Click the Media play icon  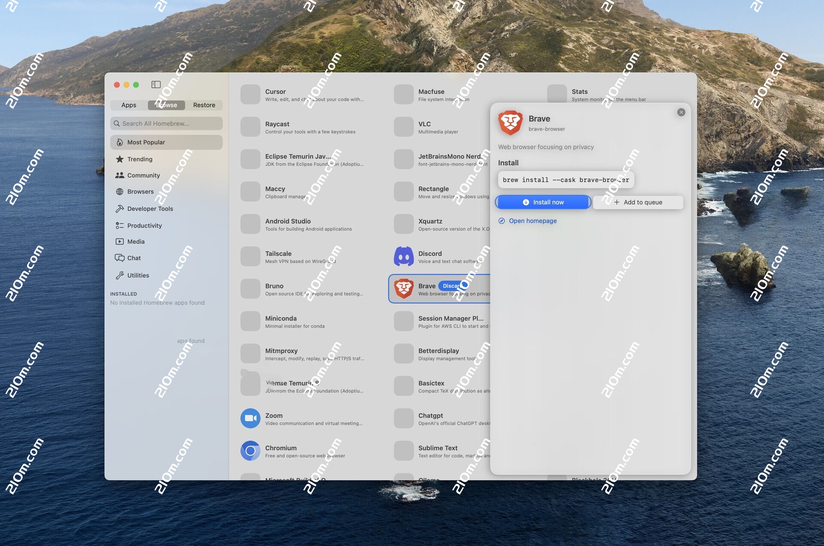click(x=120, y=242)
